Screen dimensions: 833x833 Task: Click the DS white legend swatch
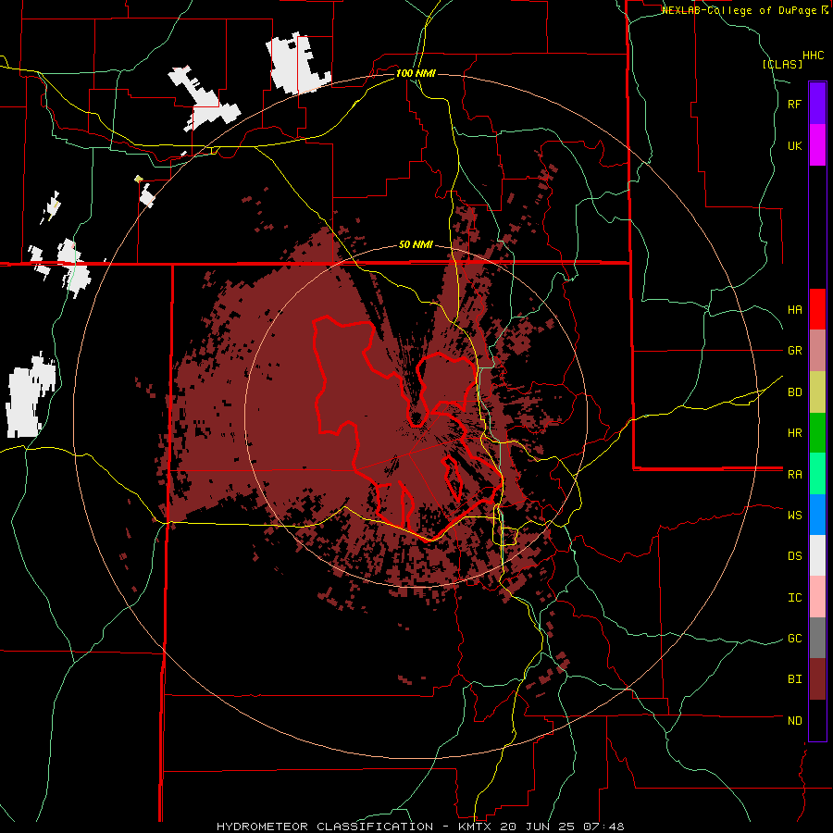(x=817, y=555)
